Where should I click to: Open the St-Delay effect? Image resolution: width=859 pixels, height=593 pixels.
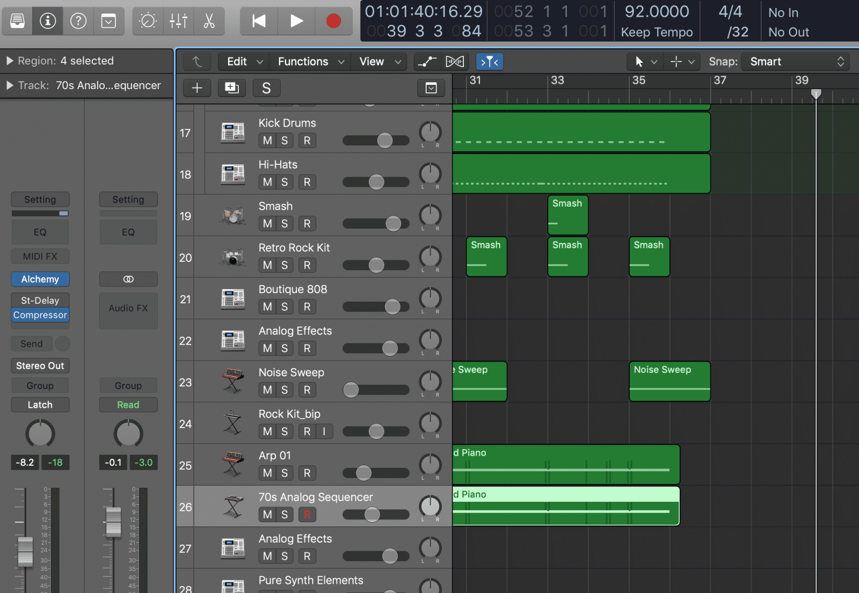pyautogui.click(x=40, y=301)
